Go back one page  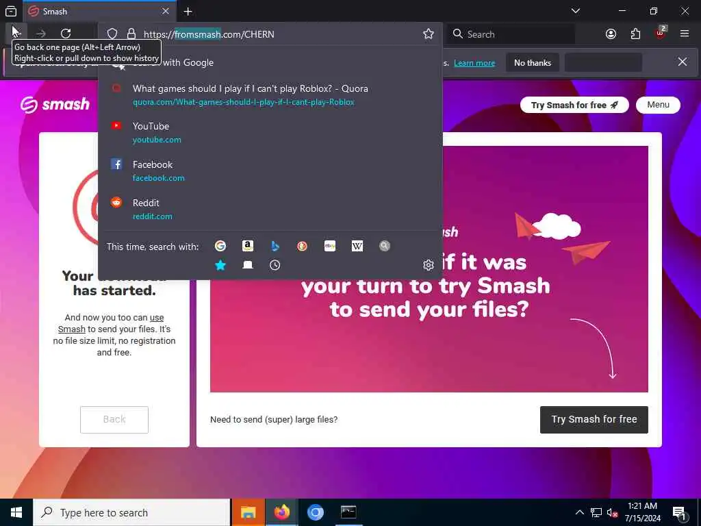16,34
